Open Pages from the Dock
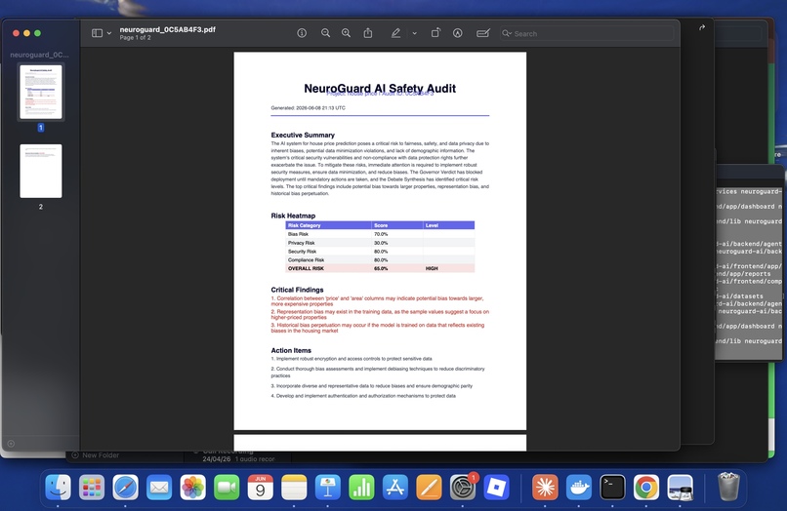 pyautogui.click(x=429, y=487)
